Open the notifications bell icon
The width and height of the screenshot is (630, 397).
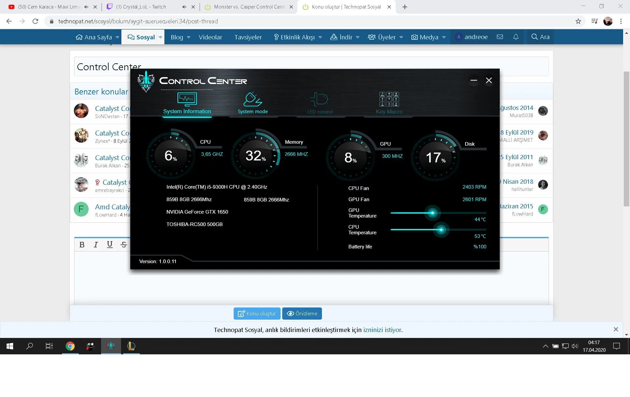[x=516, y=37]
